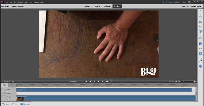
Task: Expand the Audio 2 track
Action: pyautogui.click(x=2, y=93)
